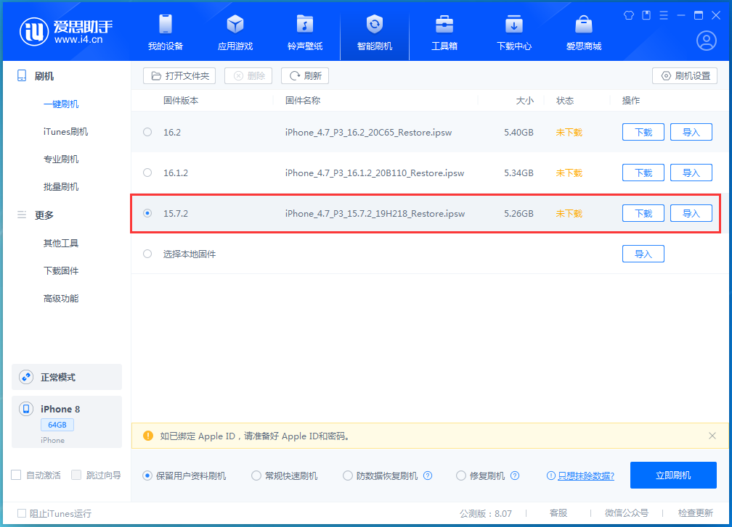This screenshot has height=527, width=732.
Task: Click 刷新 refresh button
Action: [305, 75]
